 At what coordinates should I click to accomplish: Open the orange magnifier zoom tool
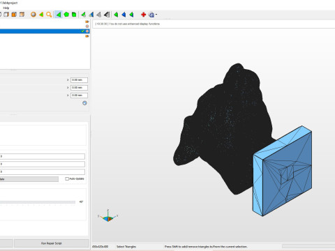[49, 15]
